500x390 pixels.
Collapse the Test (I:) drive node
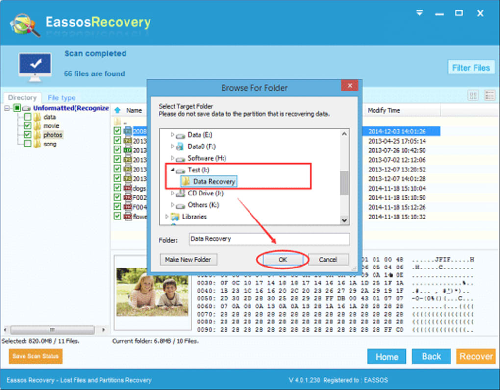click(x=172, y=170)
